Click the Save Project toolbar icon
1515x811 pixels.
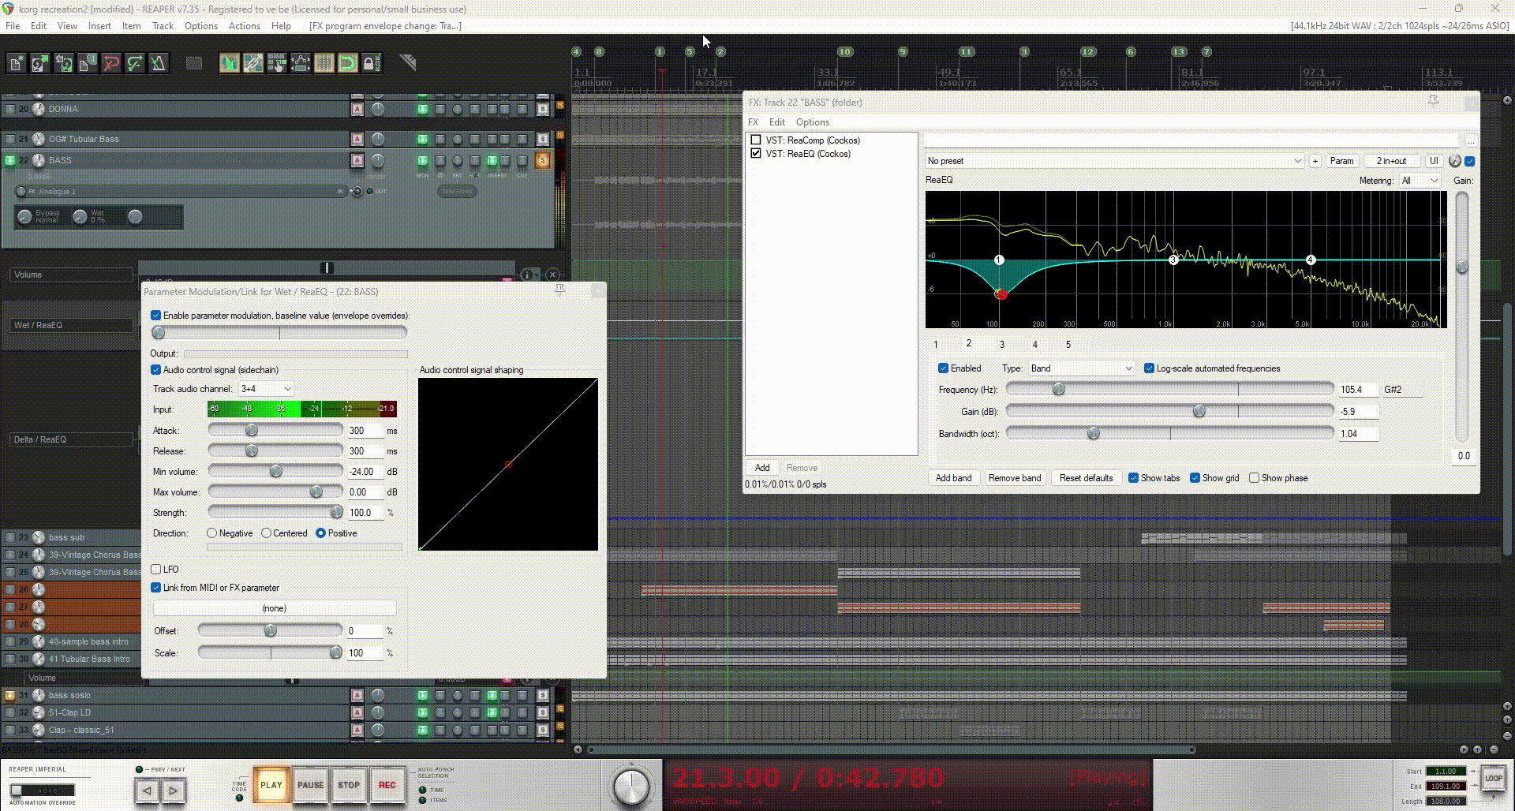click(64, 63)
